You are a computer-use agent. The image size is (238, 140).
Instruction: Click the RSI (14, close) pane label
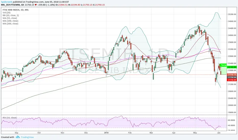pos(9,118)
